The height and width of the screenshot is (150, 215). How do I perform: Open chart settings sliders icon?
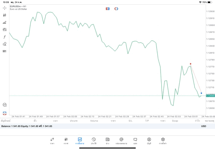pyautogui.click(x=5, y=30)
